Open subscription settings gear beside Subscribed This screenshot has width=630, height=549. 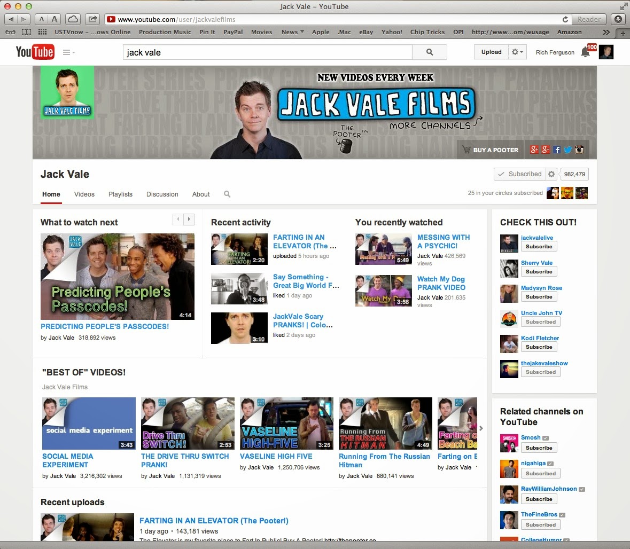(551, 174)
